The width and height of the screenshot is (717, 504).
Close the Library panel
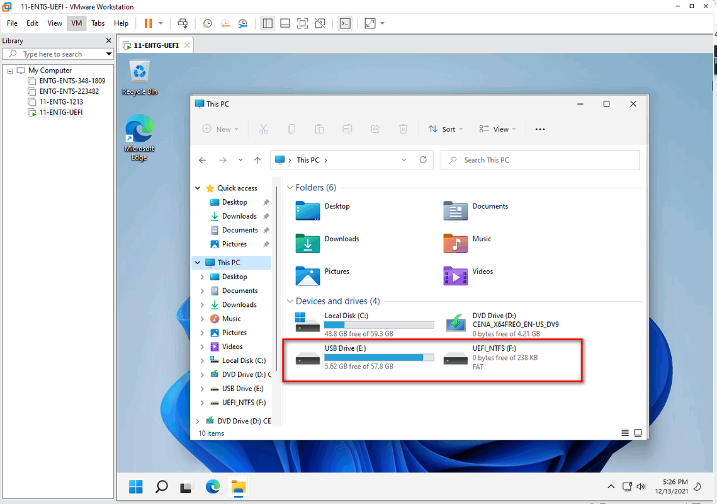108,41
